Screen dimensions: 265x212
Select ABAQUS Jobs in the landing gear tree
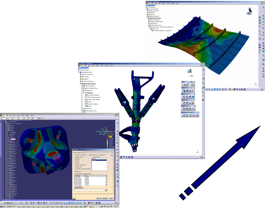pyautogui.click(x=88, y=109)
